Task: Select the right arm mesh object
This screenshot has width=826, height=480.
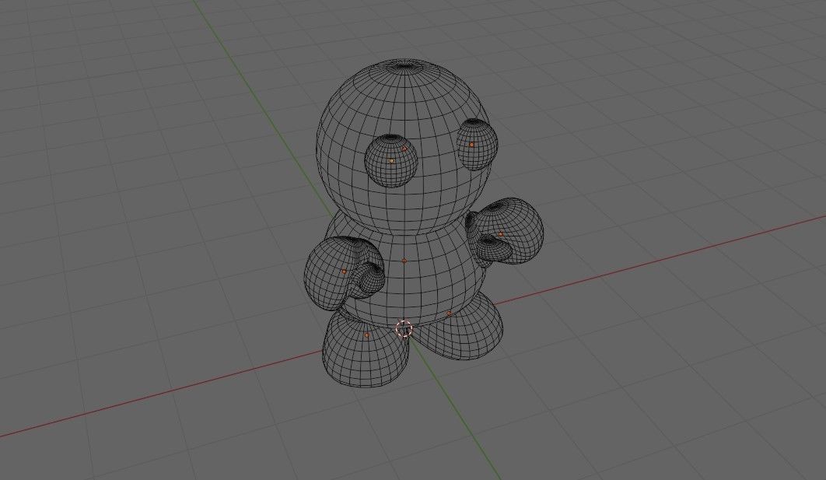Action: (x=503, y=231)
